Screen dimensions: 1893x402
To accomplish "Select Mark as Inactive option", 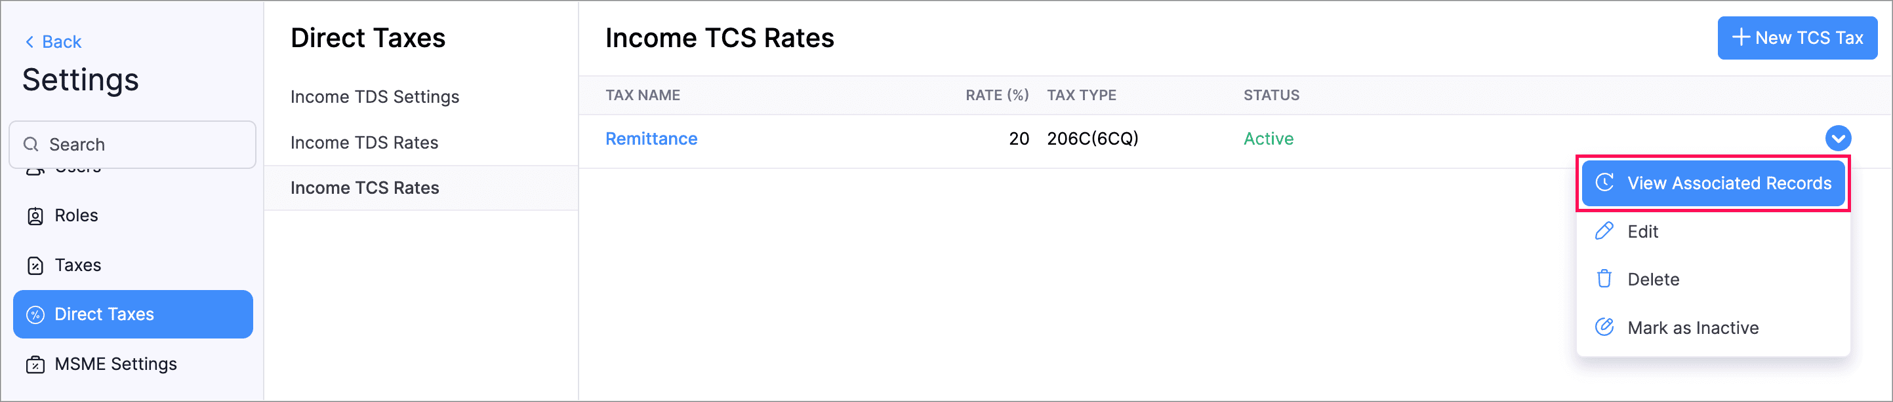I will tap(1692, 328).
